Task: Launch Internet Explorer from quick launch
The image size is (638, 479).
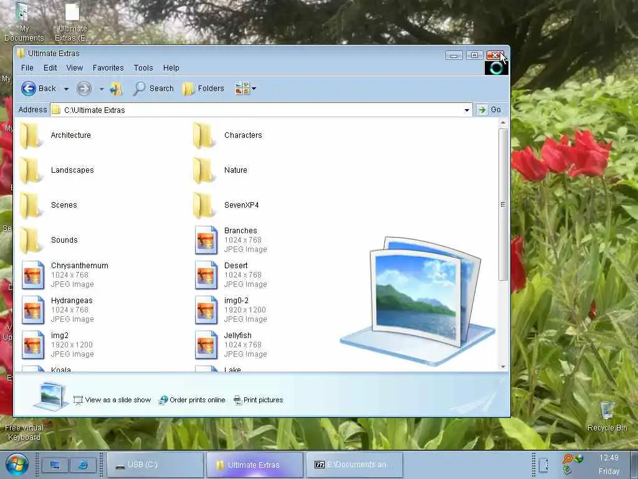Action: point(83,464)
